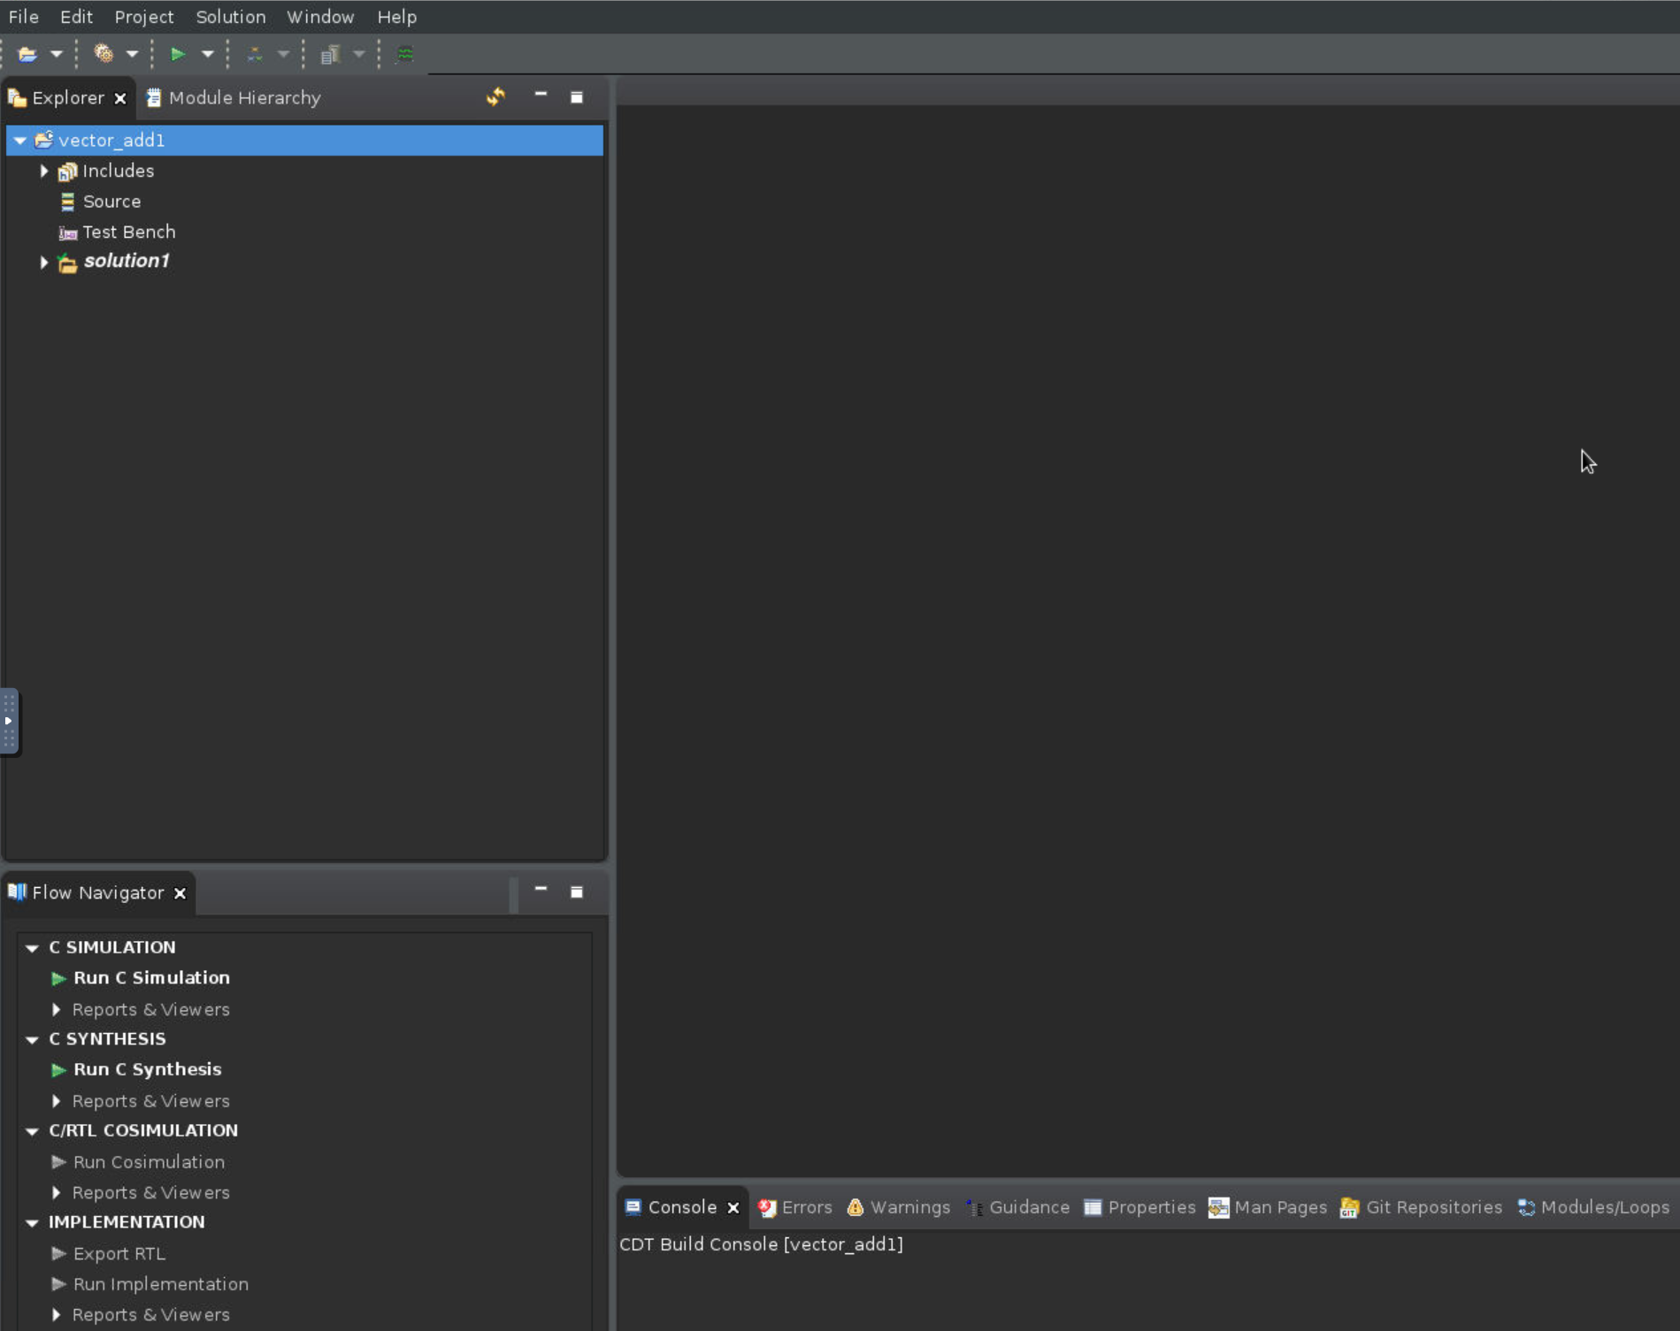Close the Console tab

click(733, 1208)
